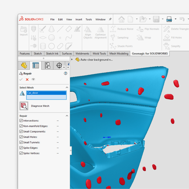Click the SOLIDWORKS logo
This screenshot has width=189, height=189.
(x=31, y=19)
